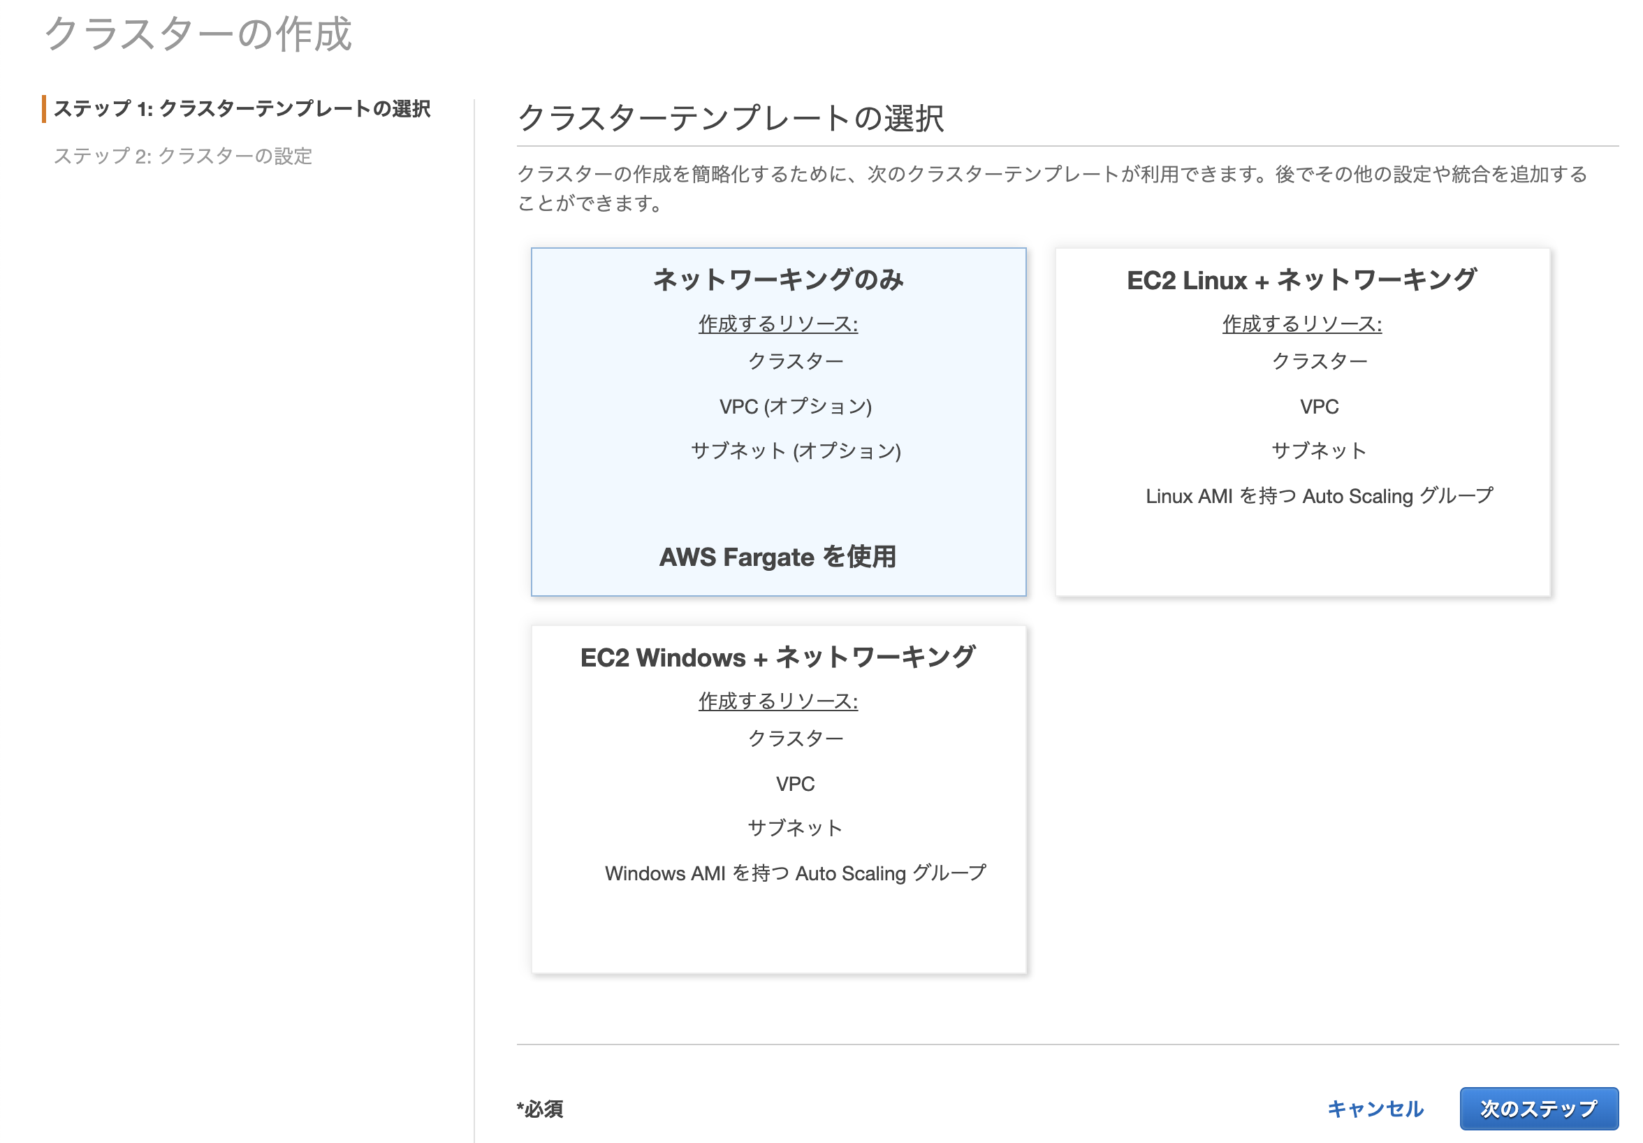Select the EC2 Windows + ネットワーキング template card
1643x1143 pixels.
(779, 799)
